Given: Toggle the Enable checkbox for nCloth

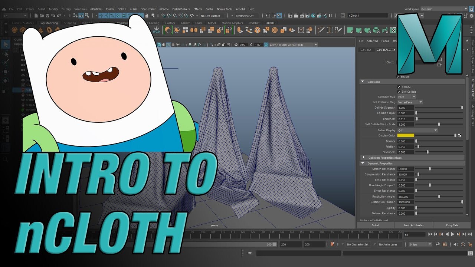Looking at the screenshot, I should tap(398, 77).
